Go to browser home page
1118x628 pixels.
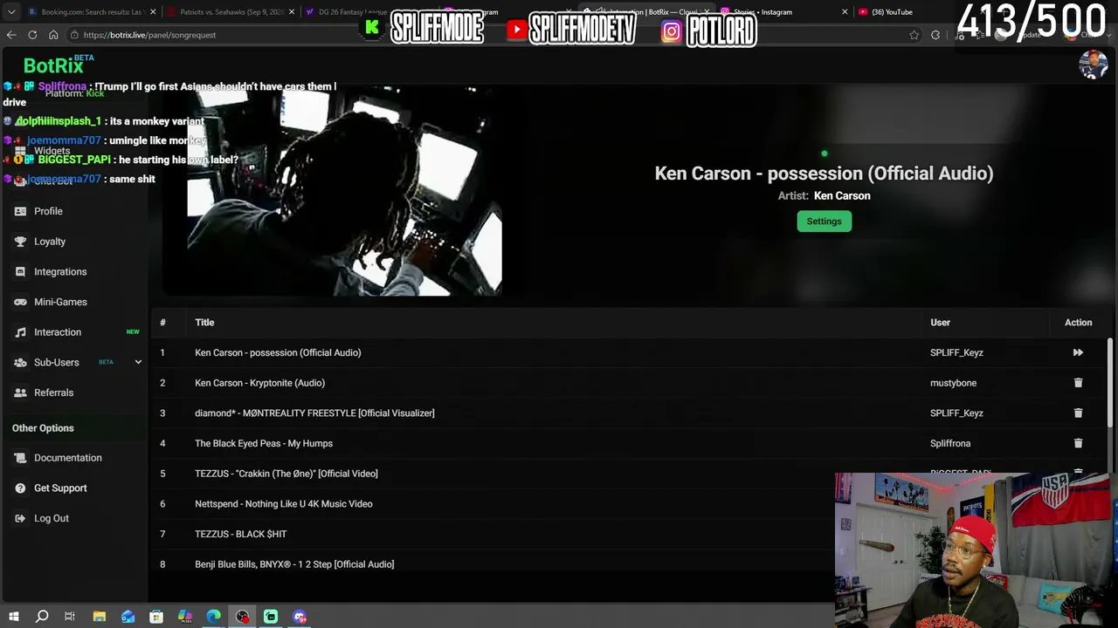point(53,35)
